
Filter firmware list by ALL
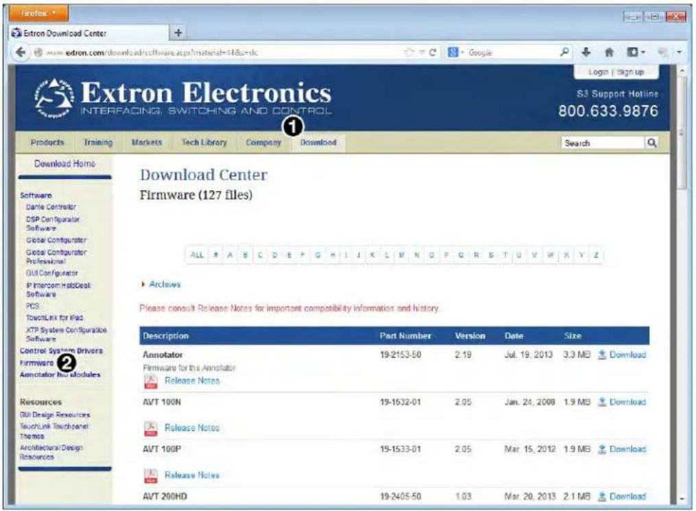197,255
